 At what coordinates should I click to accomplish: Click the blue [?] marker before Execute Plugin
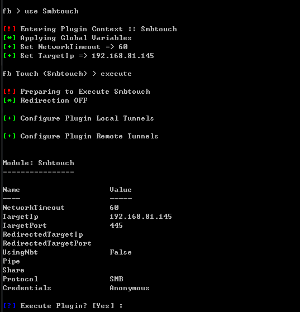click(x=9, y=306)
